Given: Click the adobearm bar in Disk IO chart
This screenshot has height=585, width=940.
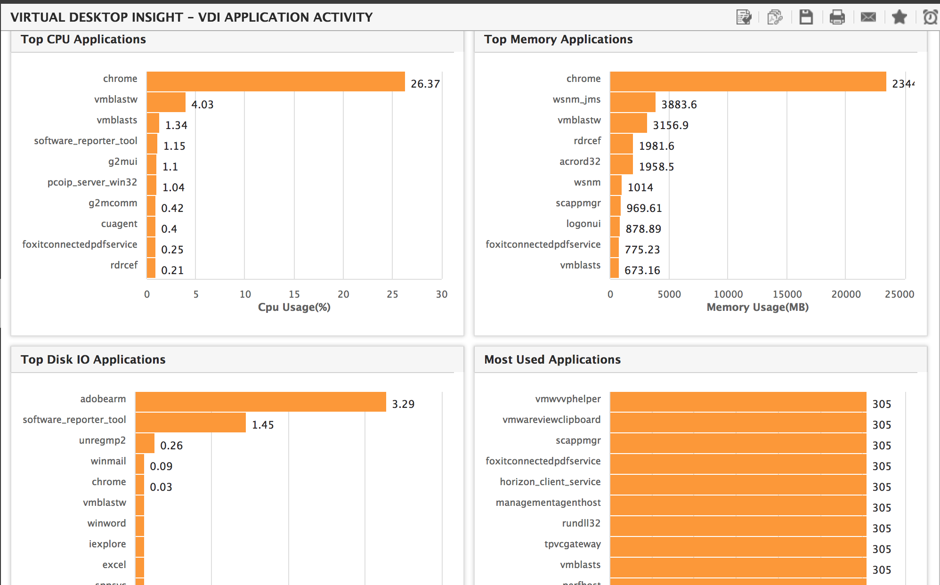Looking at the screenshot, I should pyautogui.click(x=260, y=402).
